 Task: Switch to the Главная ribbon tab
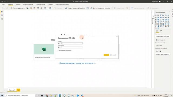11,5
